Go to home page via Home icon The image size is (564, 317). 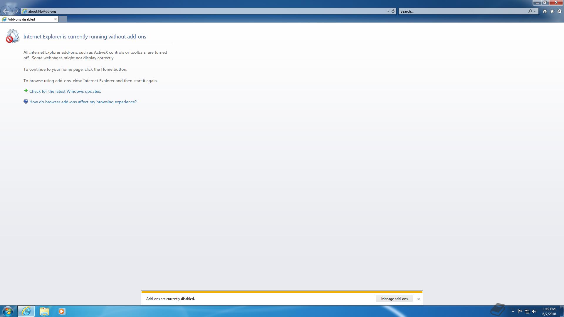coord(545,11)
